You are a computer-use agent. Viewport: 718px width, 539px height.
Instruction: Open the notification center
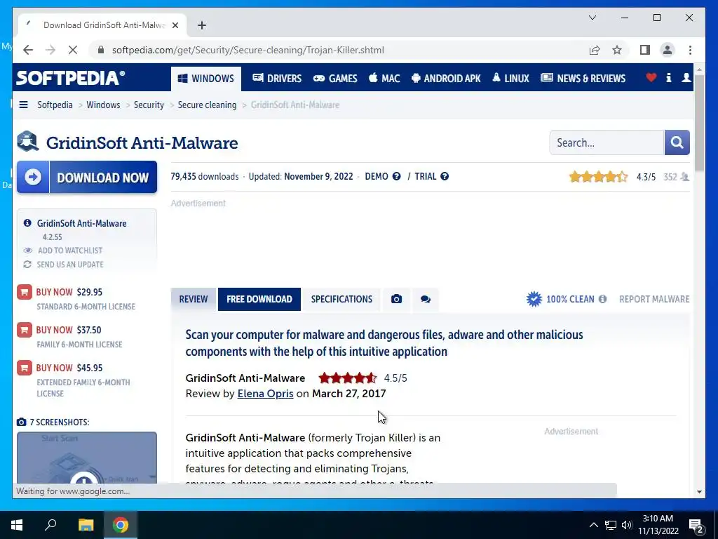coord(696,525)
